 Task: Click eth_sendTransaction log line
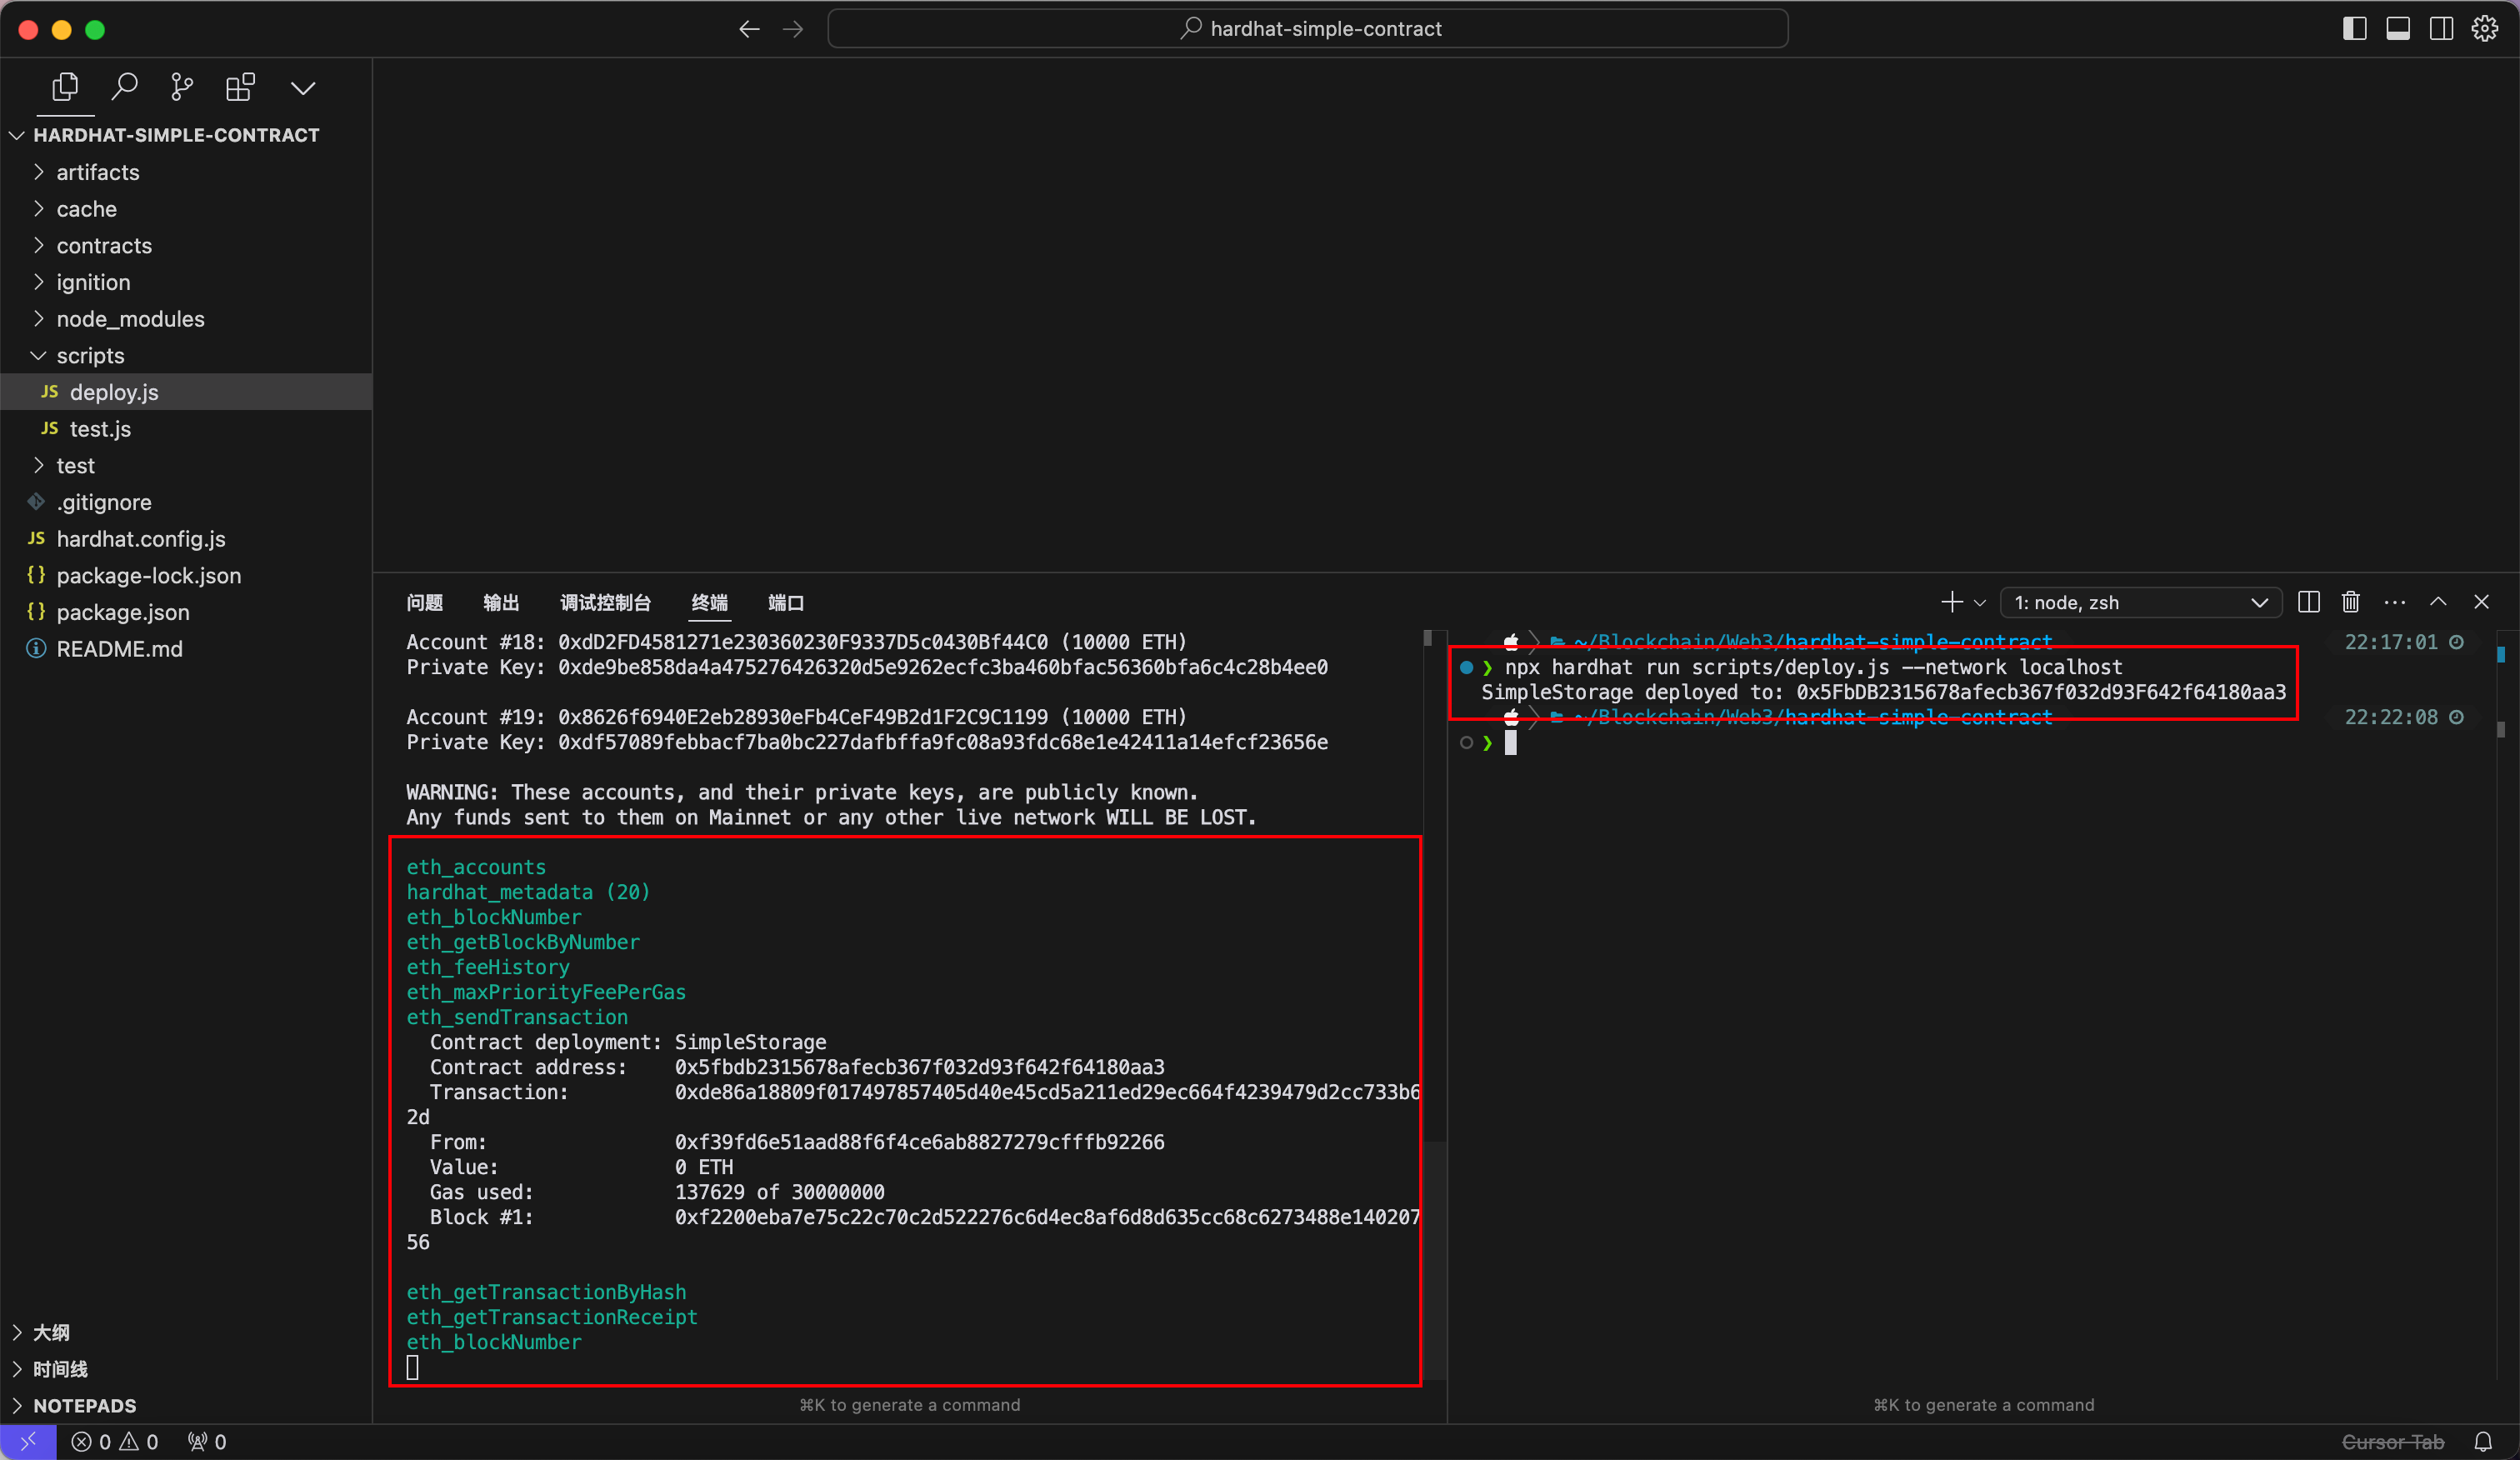click(517, 1017)
